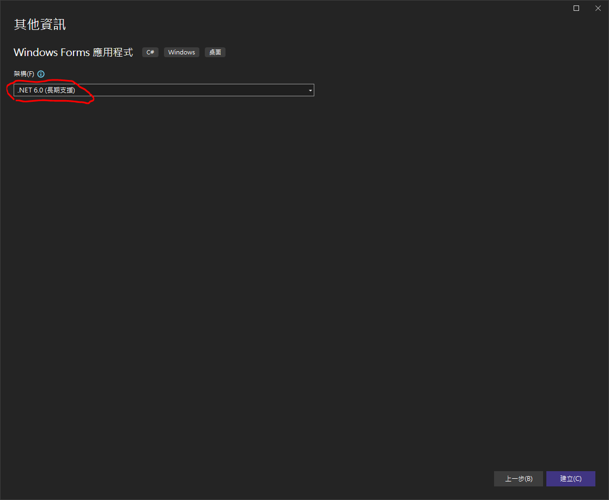
Task: Select the .NET 6.0 (長期支援) combo box
Action: click(164, 90)
